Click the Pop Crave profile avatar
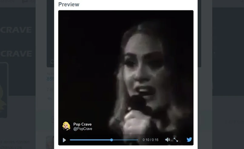Screen dimensions: 244x149 [66, 126]
